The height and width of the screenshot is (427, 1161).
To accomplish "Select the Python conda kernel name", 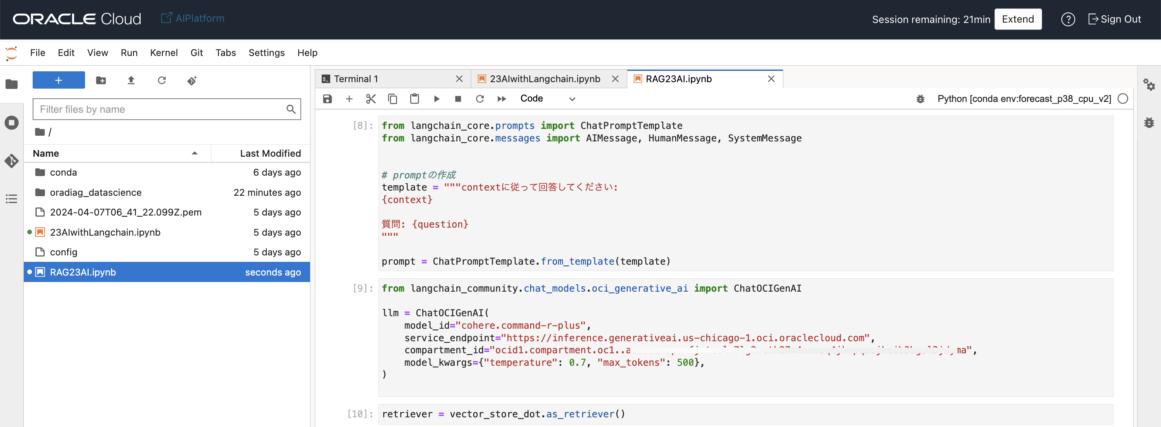I will pos(1024,99).
